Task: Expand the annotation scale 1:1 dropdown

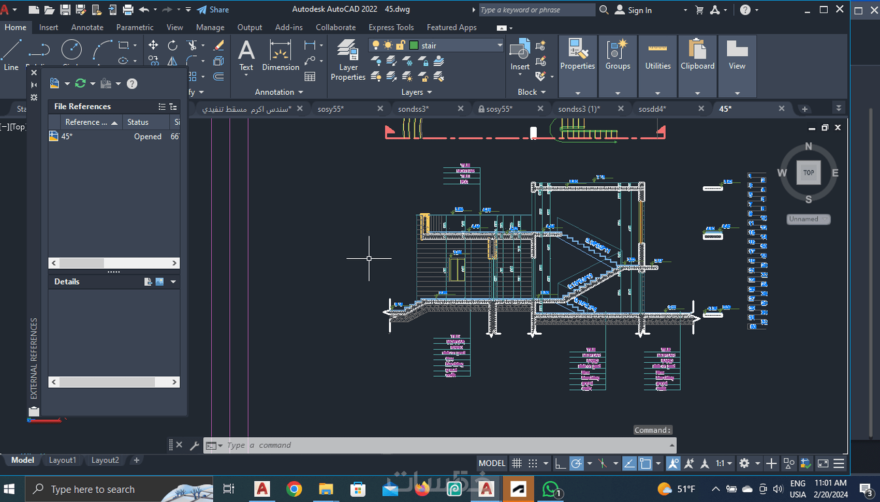Action: (x=724, y=463)
